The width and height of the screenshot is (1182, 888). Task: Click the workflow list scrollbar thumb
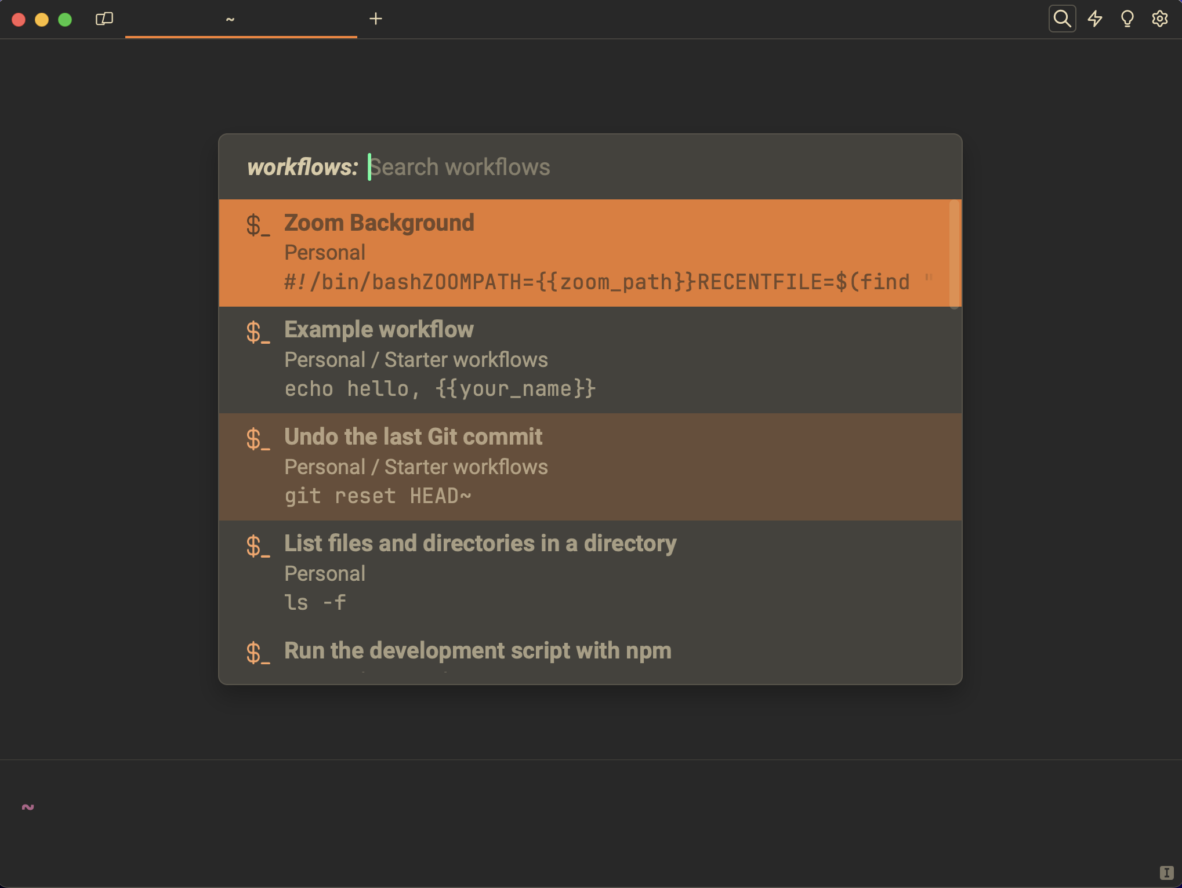(x=954, y=254)
